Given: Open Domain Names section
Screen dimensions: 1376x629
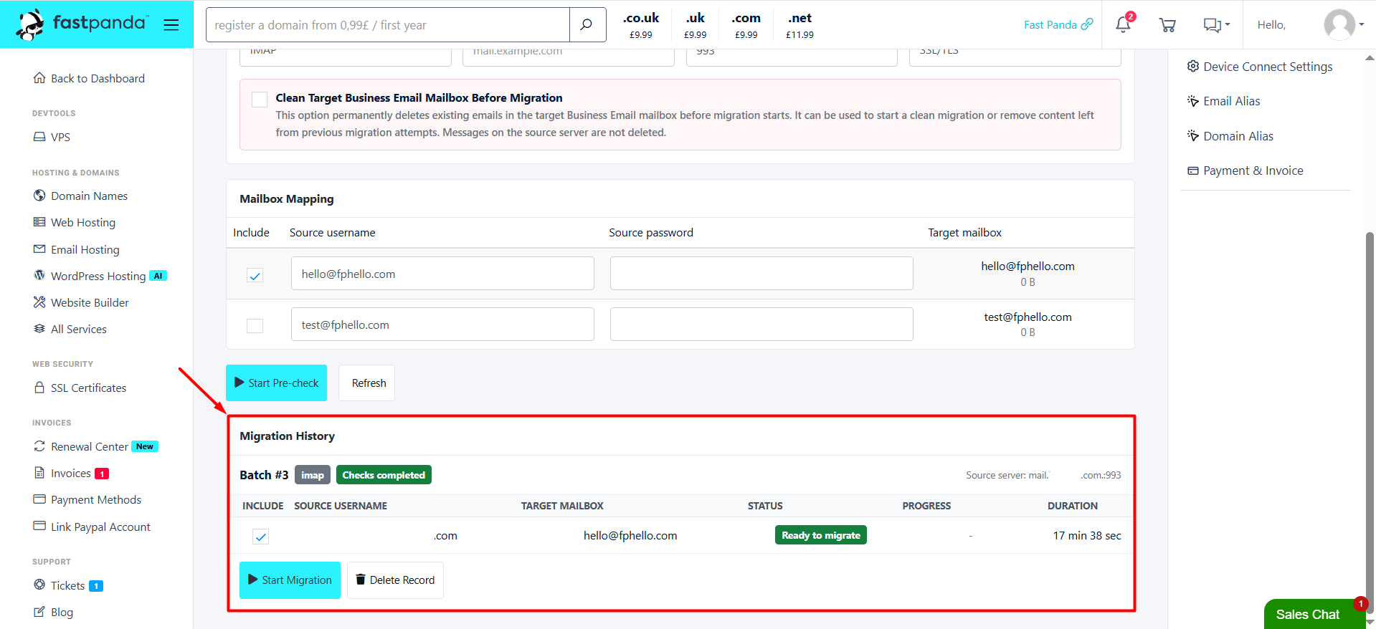Looking at the screenshot, I should pyautogui.click(x=80, y=196).
